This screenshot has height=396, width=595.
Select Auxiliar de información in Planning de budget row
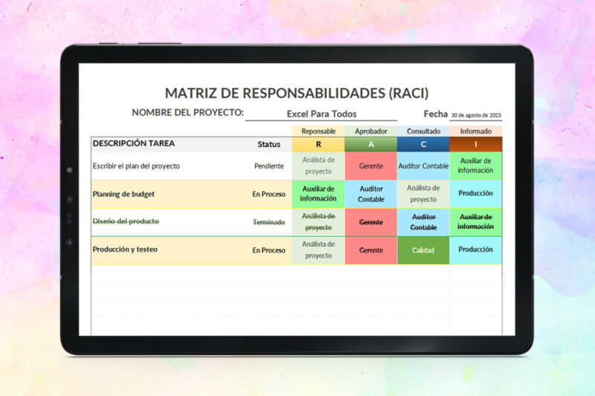[x=318, y=194]
